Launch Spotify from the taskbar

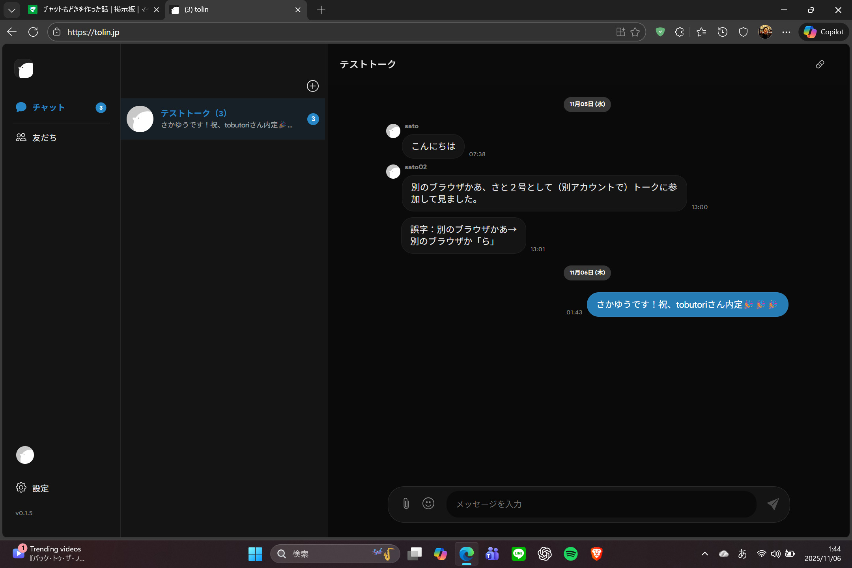coord(570,554)
